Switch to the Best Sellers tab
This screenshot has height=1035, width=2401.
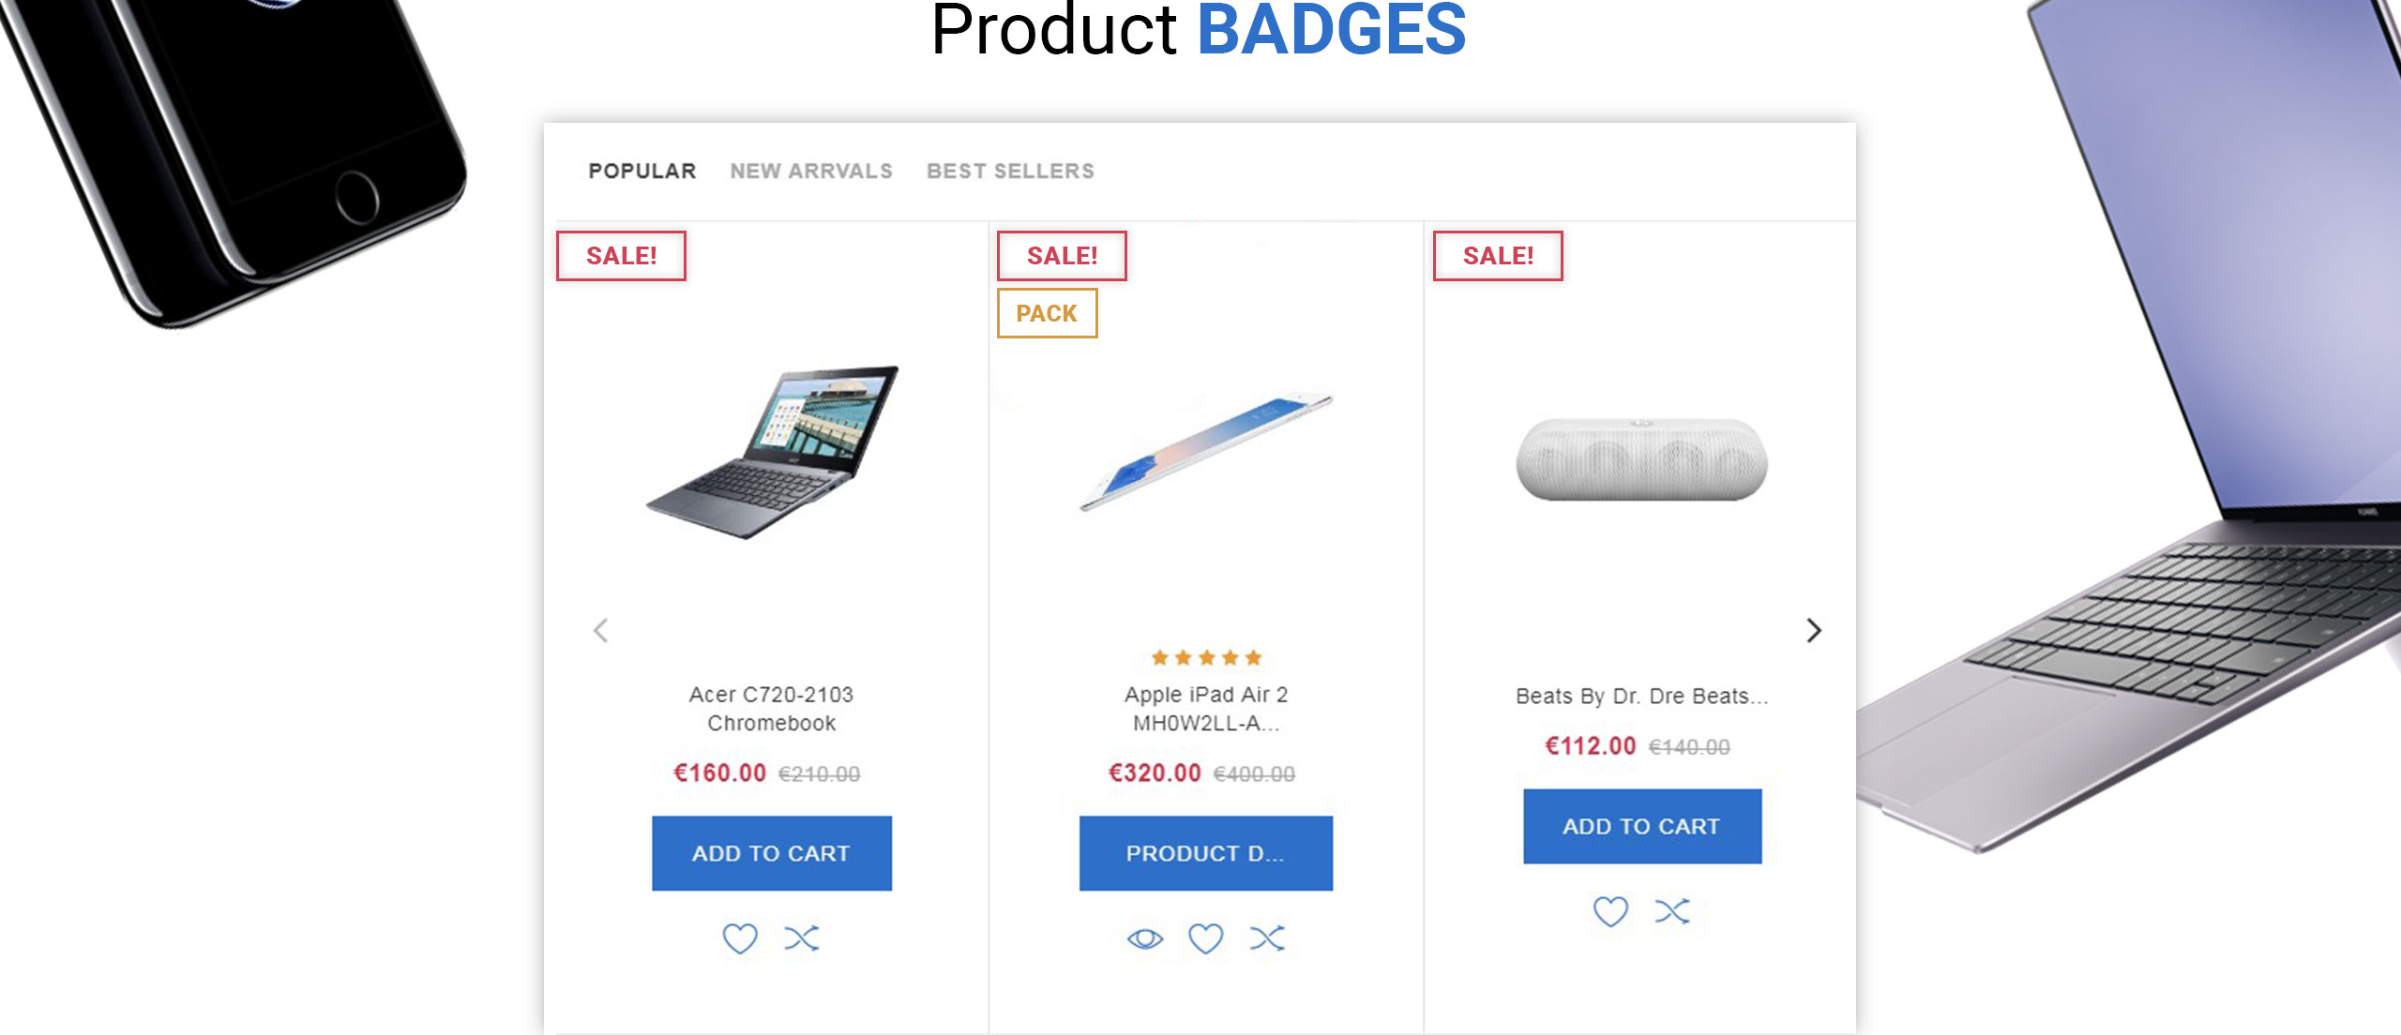[1010, 171]
